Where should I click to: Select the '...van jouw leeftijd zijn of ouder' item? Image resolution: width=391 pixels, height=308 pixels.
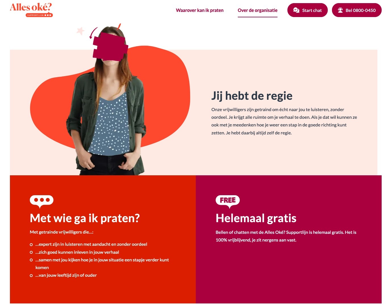tap(66, 275)
